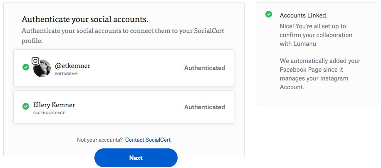Click the Facebook Page Authenticated status
Viewport: 381px width, 168px height.
tap(205, 107)
